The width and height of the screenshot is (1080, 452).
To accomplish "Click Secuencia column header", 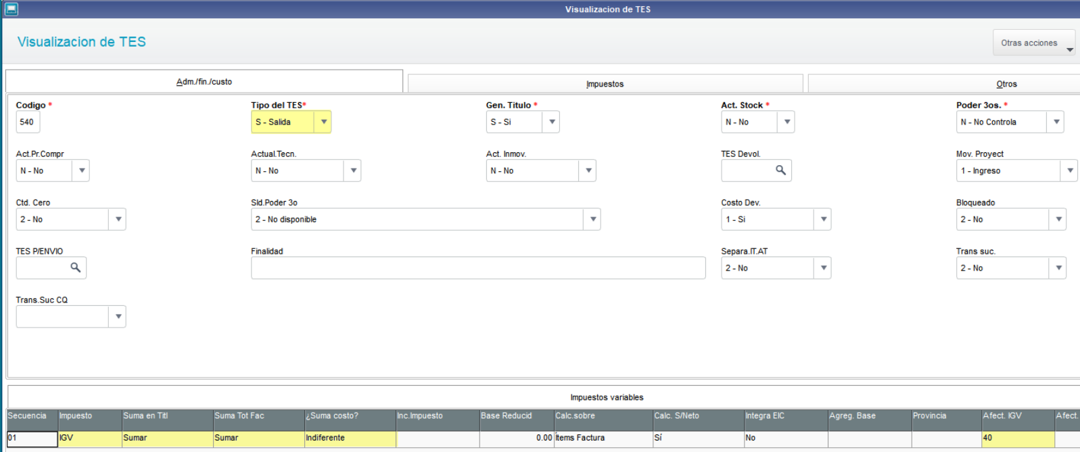I will point(32,420).
